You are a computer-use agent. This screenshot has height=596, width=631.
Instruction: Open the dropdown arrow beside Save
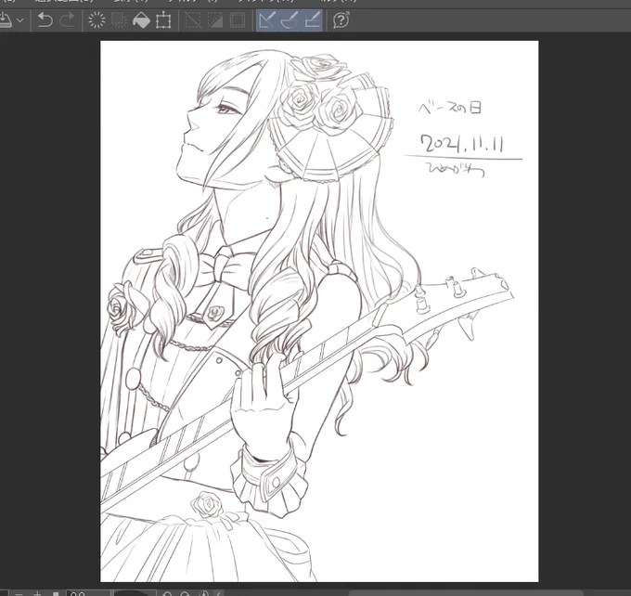tap(20, 20)
